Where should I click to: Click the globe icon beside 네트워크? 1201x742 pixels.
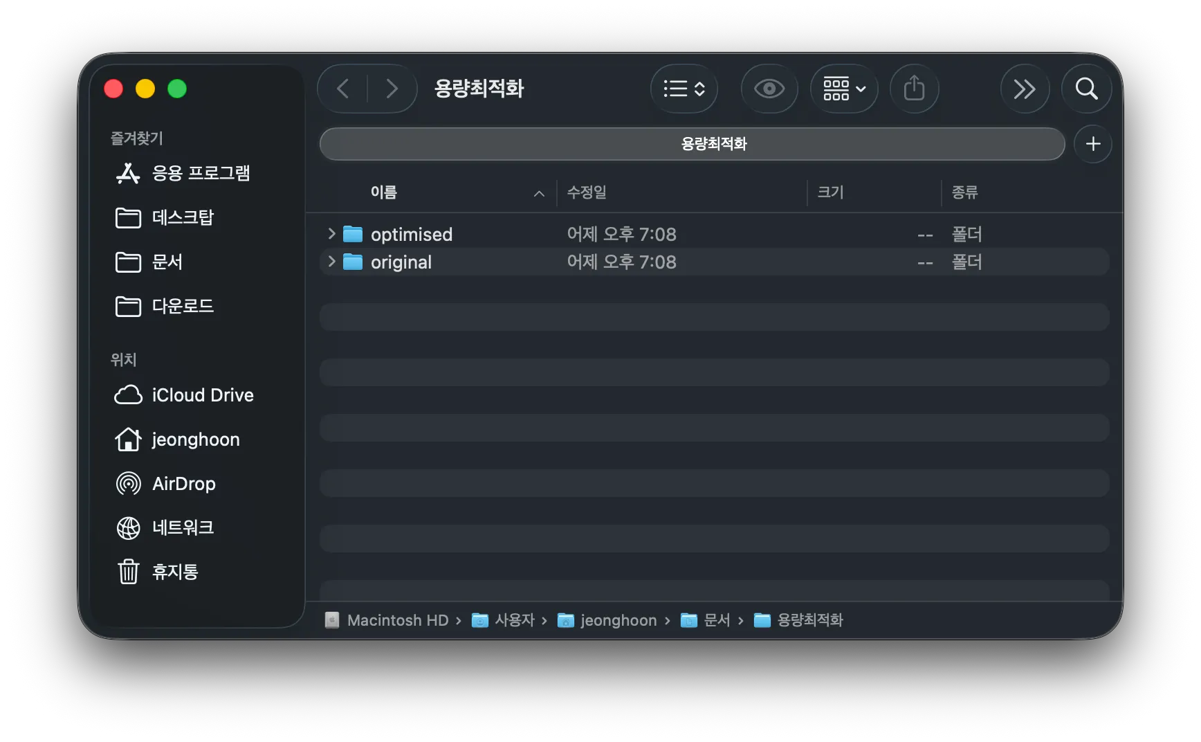128,527
